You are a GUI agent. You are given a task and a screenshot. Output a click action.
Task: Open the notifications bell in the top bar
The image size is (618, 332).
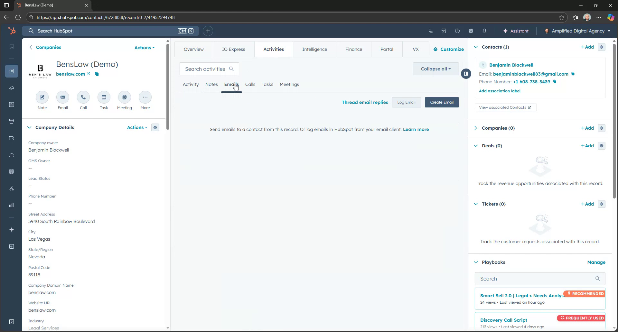(484, 31)
